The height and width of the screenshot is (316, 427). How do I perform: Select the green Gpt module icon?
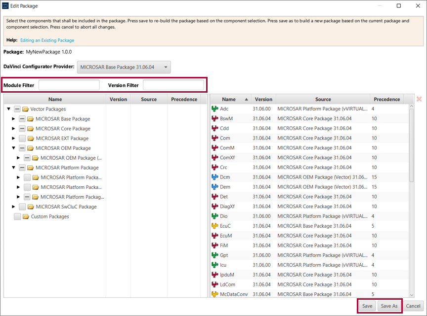(215, 255)
